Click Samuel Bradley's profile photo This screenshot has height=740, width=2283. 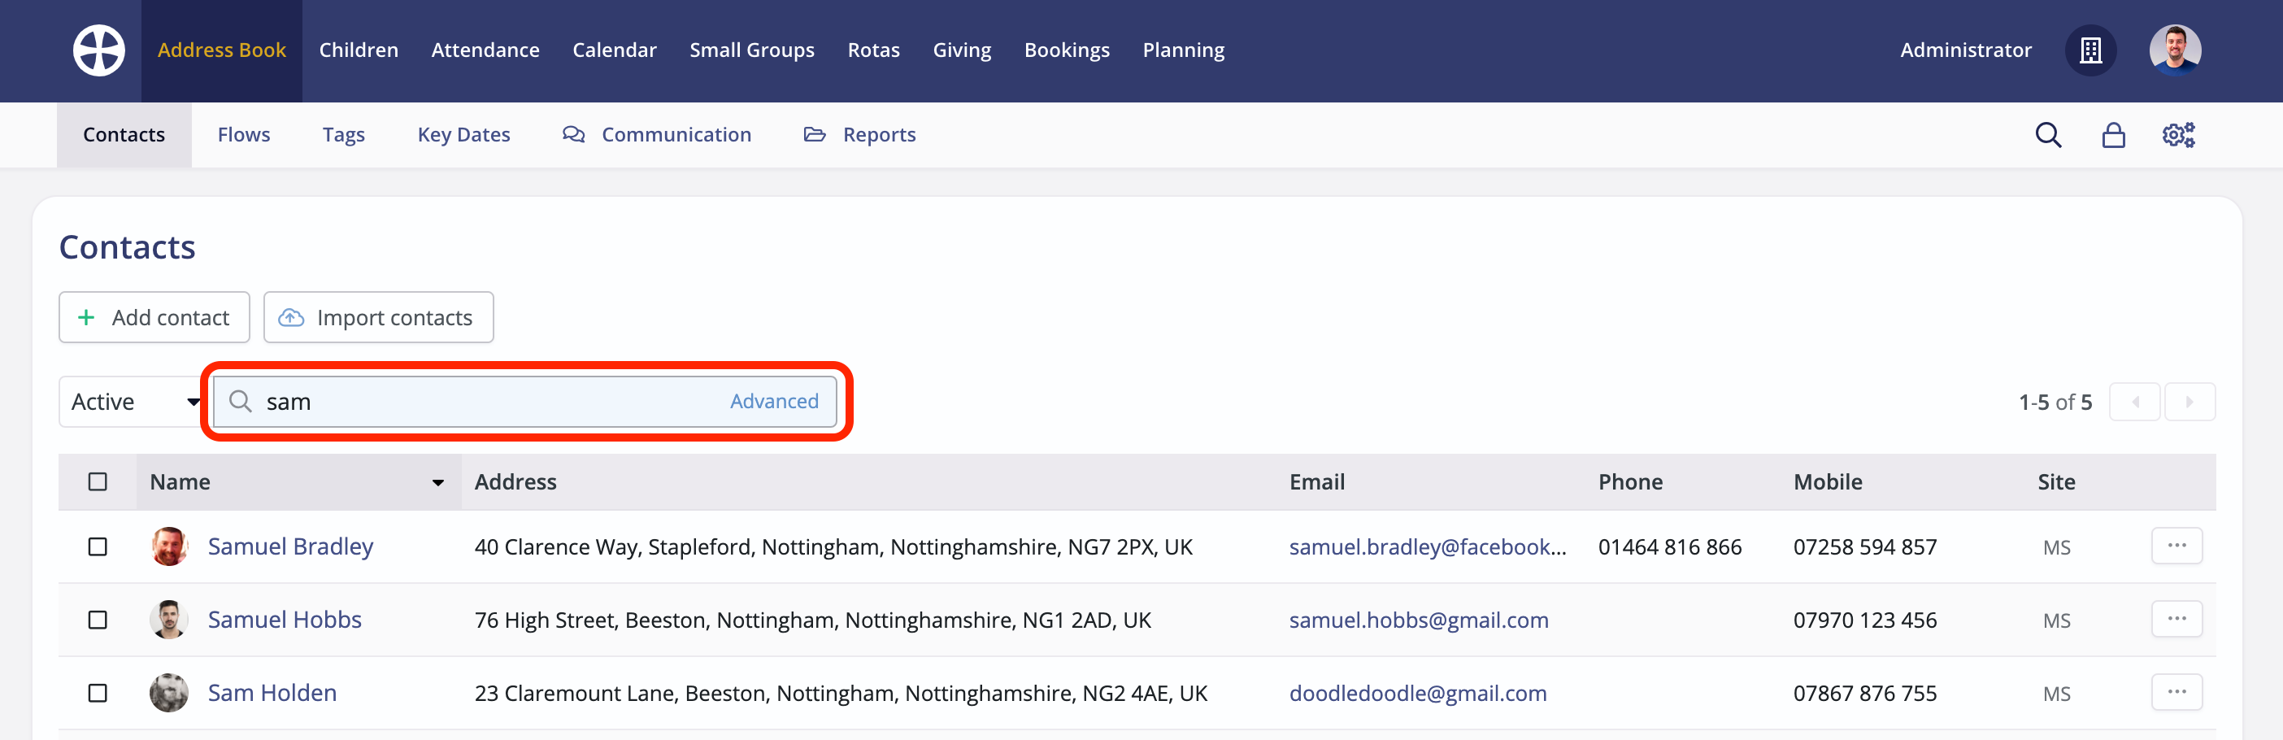(168, 546)
